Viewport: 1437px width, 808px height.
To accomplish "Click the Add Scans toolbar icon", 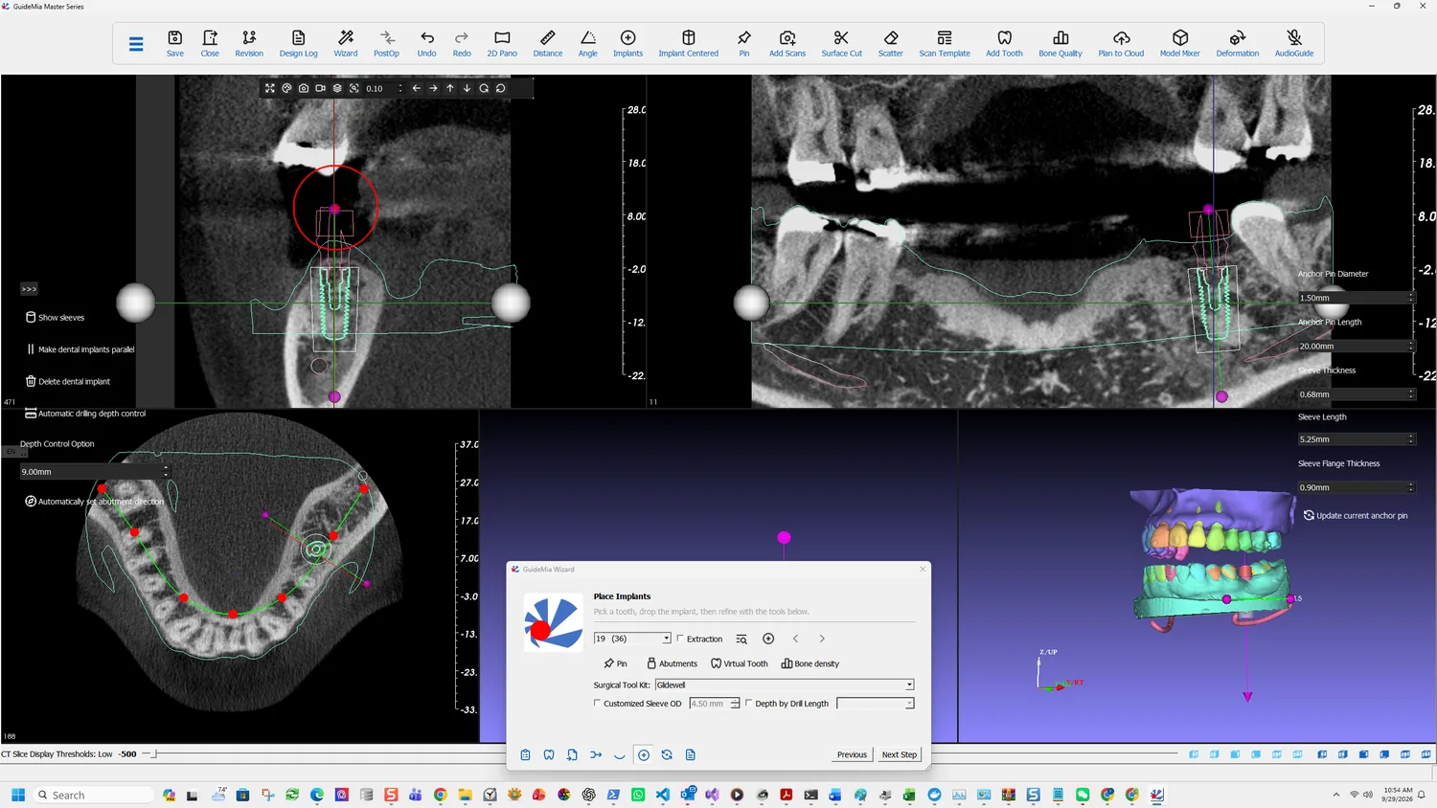I will click(787, 43).
